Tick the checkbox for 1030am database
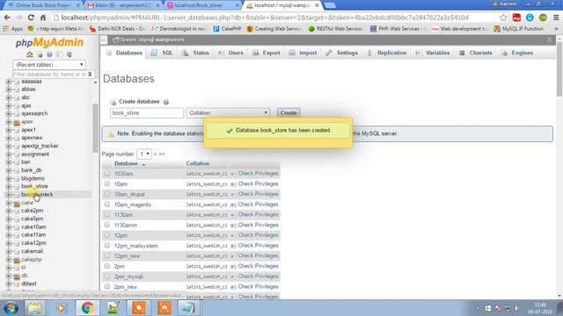Viewport: 563px width, 316px height. click(107, 174)
